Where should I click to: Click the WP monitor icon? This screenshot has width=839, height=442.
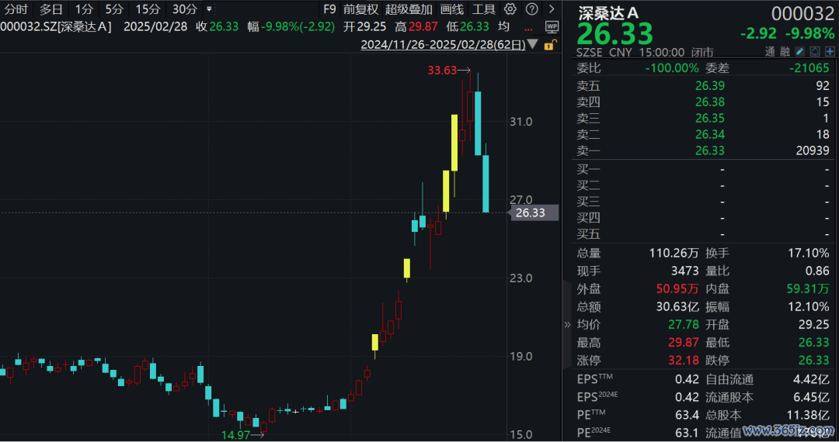(x=552, y=26)
